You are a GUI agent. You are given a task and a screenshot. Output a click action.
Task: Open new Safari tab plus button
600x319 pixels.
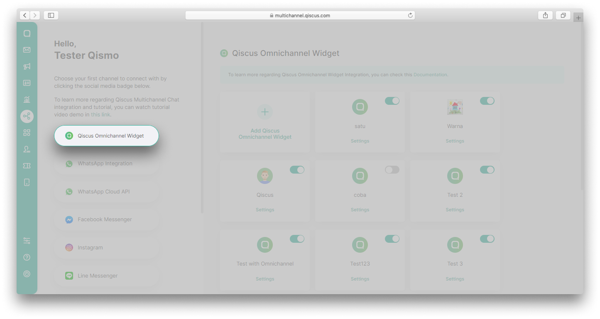[x=578, y=17]
